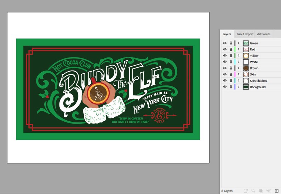Select the Yellow layer thumbnail
Screen dimensions: 281x194
246,56
